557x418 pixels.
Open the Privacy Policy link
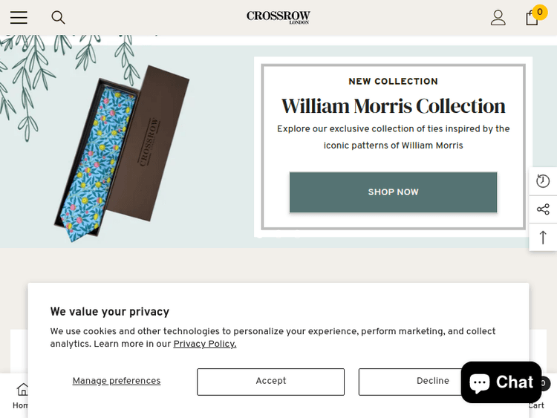205,344
